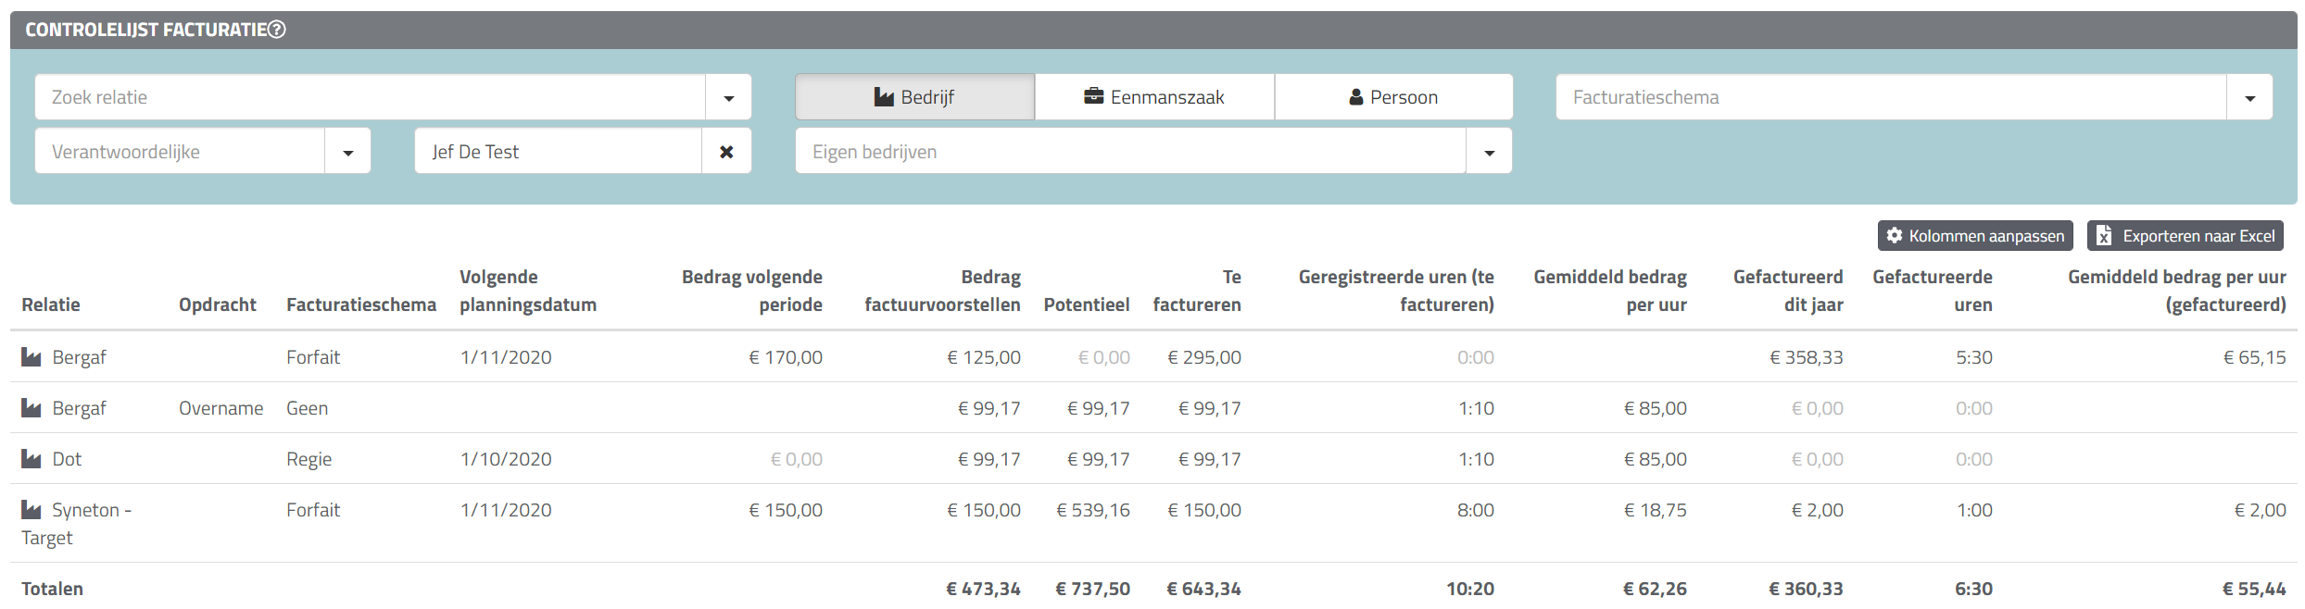
Task: Sort by the Relatie column header
Action: tap(51, 304)
